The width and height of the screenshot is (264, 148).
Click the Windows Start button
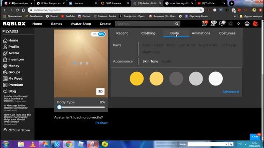click(6, 144)
